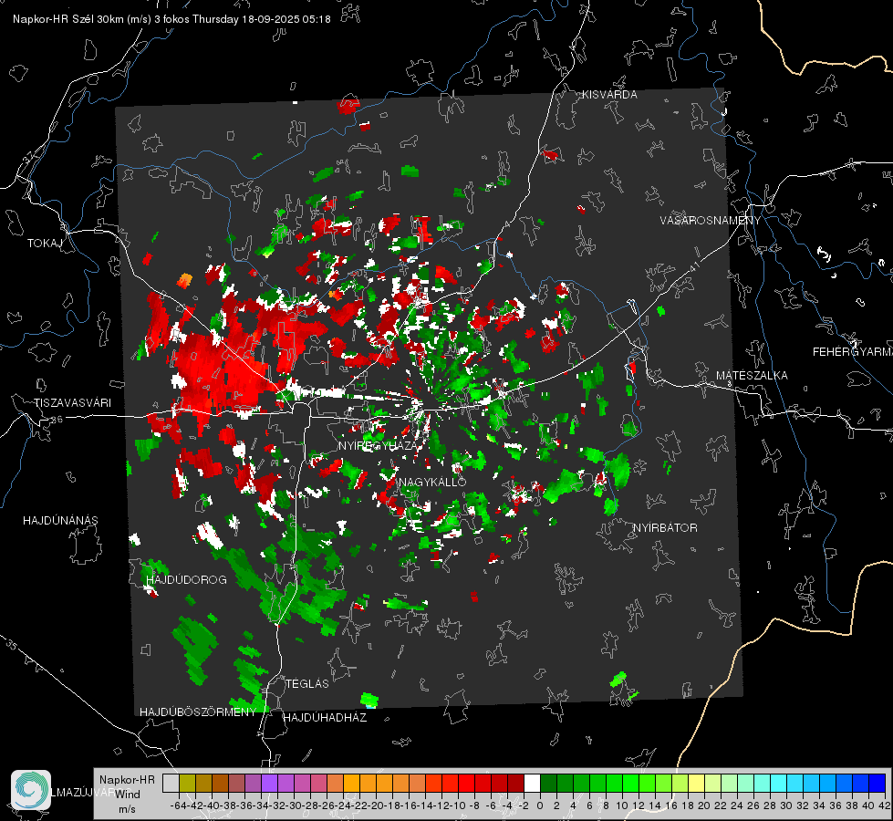
Task: Select the NYÍREGYHÁZA city label
Action: pos(378,445)
